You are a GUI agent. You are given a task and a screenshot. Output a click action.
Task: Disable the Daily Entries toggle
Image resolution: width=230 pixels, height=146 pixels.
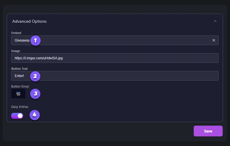pos(17,116)
